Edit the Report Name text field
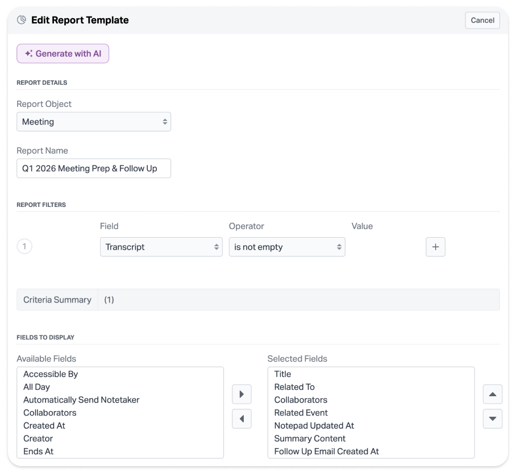 click(x=94, y=168)
